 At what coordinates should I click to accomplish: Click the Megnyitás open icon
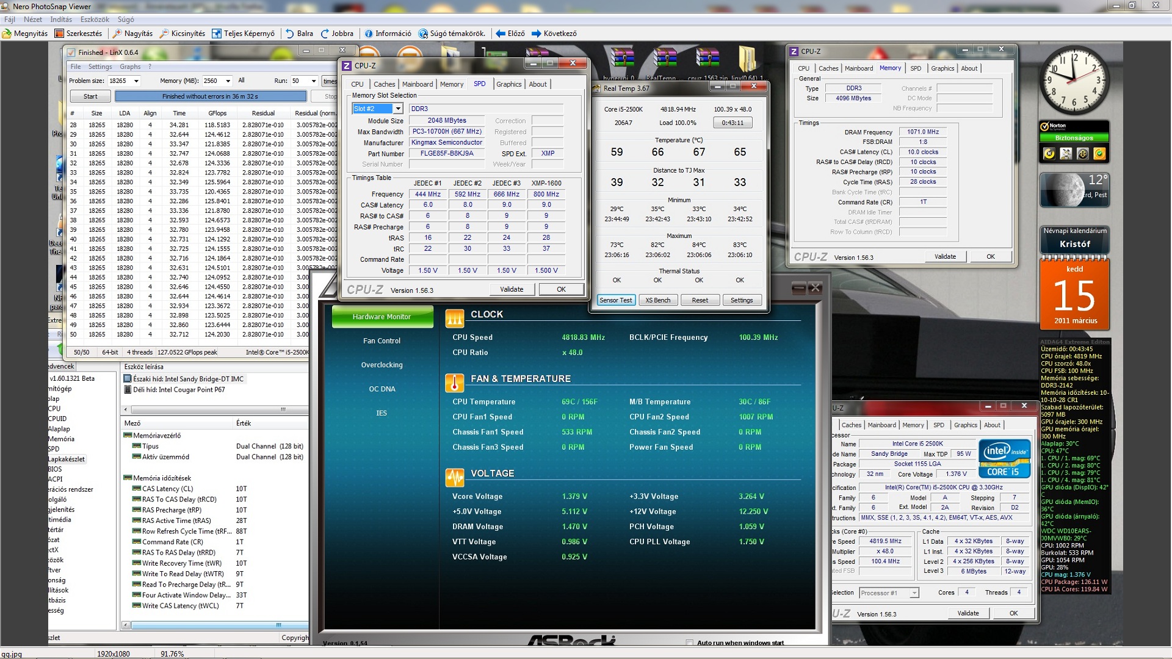click(7, 34)
